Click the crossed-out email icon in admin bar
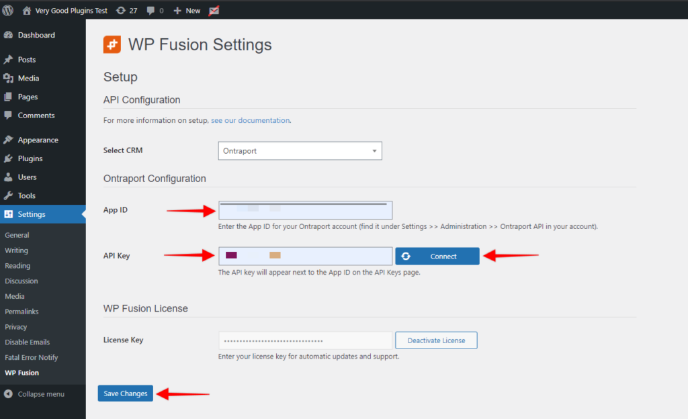 click(214, 11)
